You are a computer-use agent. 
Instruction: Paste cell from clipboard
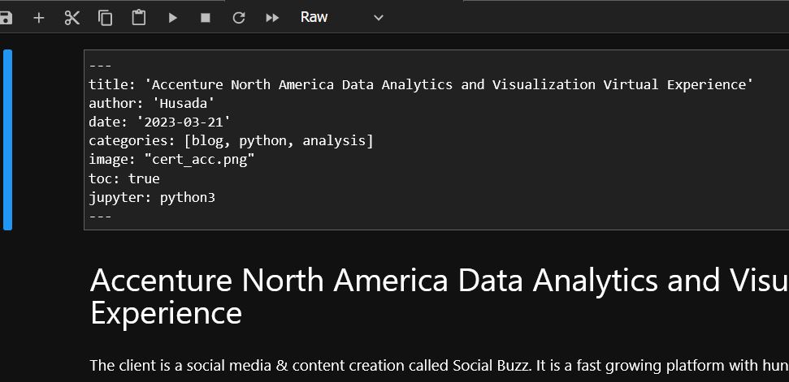(138, 18)
